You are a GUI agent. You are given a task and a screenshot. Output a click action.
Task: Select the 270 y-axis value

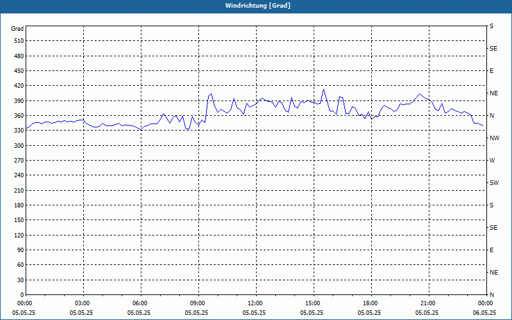pyautogui.click(x=19, y=161)
